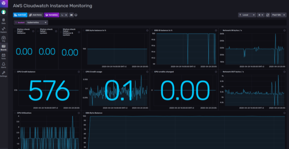The width and height of the screenshot is (289, 149).
Task: Click the 576 CPU Credit balance value
Action: click(x=49, y=90)
